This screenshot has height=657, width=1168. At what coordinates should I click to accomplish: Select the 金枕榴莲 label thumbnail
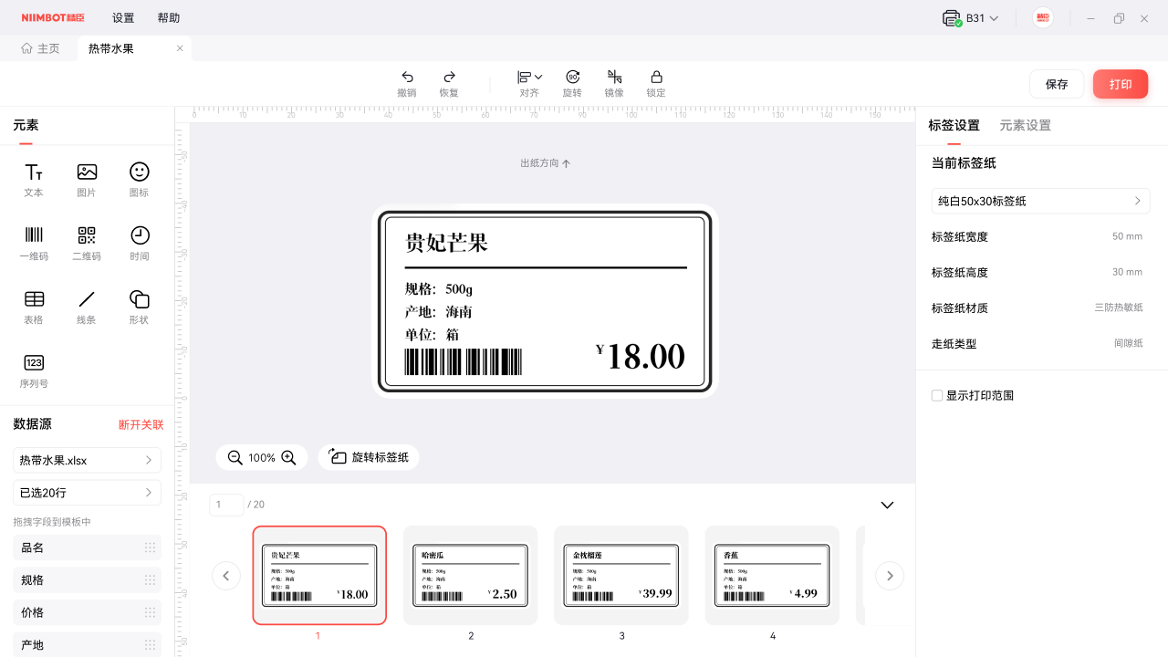click(x=621, y=575)
